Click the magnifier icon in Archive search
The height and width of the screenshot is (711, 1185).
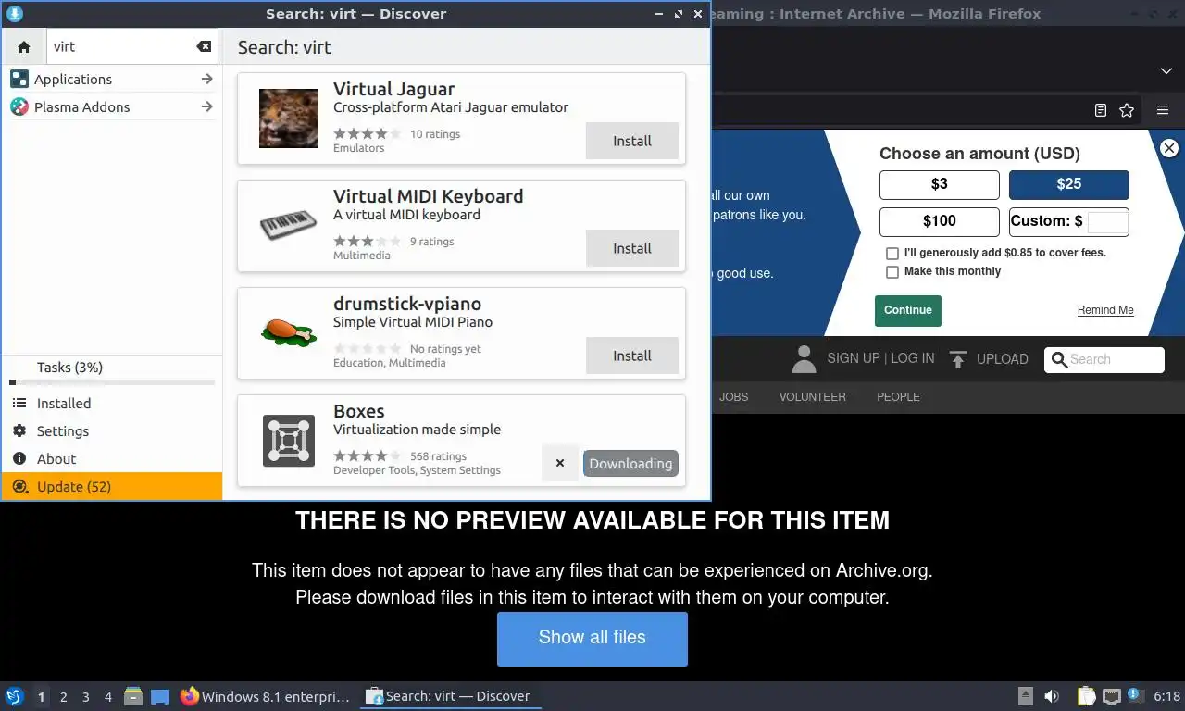[x=1059, y=359]
